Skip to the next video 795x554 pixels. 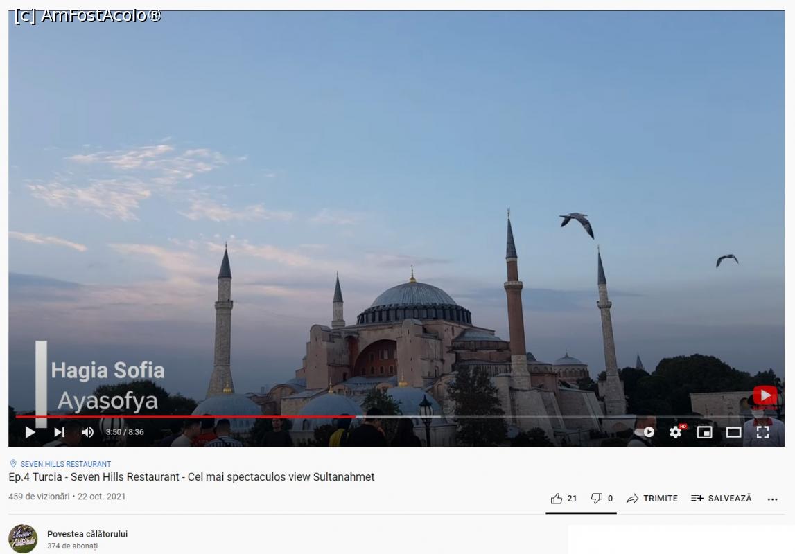tap(60, 432)
